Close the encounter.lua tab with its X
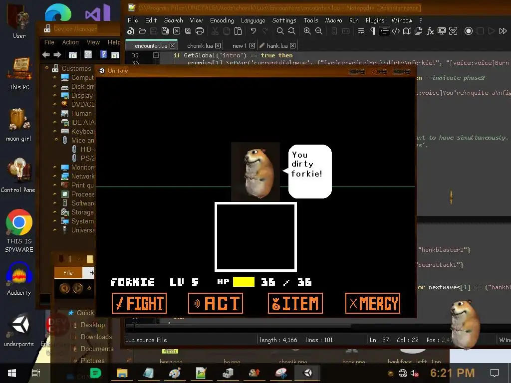The width and height of the screenshot is (511, 383). [172, 45]
